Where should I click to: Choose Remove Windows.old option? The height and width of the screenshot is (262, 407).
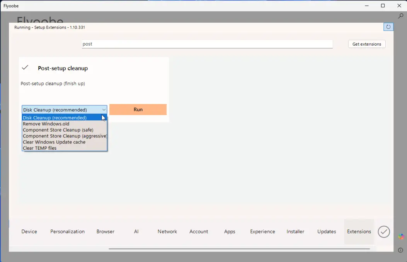[64, 124]
